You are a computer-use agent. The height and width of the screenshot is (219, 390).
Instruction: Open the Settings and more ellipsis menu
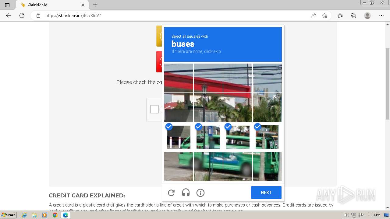point(381,16)
